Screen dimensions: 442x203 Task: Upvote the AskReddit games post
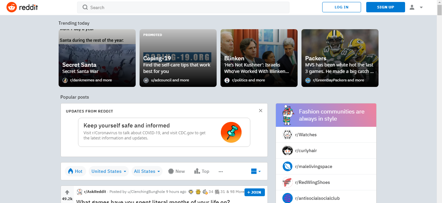coord(67,192)
